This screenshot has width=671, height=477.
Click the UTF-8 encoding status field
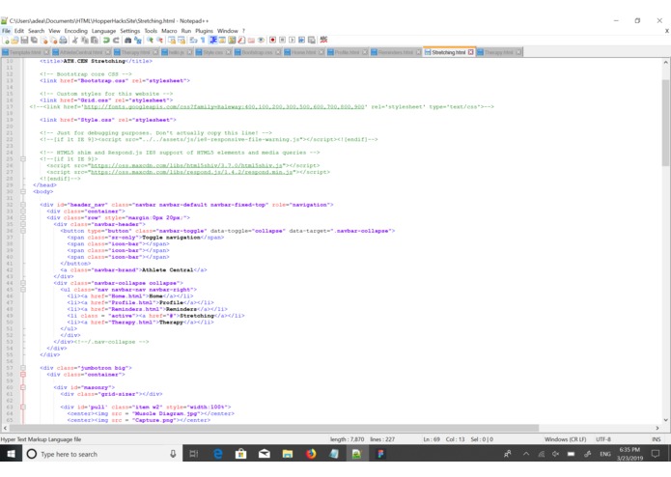[x=603, y=439]
